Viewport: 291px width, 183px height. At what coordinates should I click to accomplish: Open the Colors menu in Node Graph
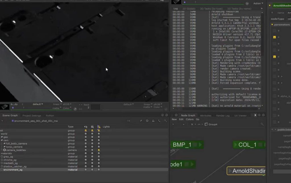[190, 119]
